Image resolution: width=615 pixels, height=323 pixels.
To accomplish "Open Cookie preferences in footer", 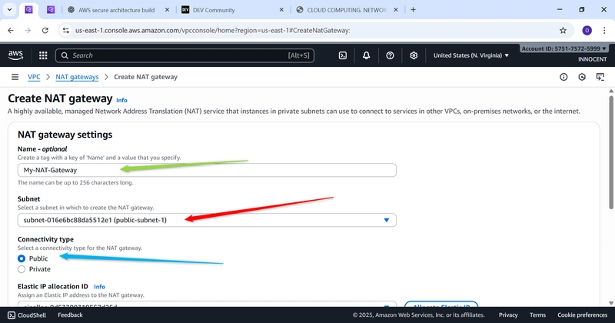I will pyautogui.click(x=583, y=315).
